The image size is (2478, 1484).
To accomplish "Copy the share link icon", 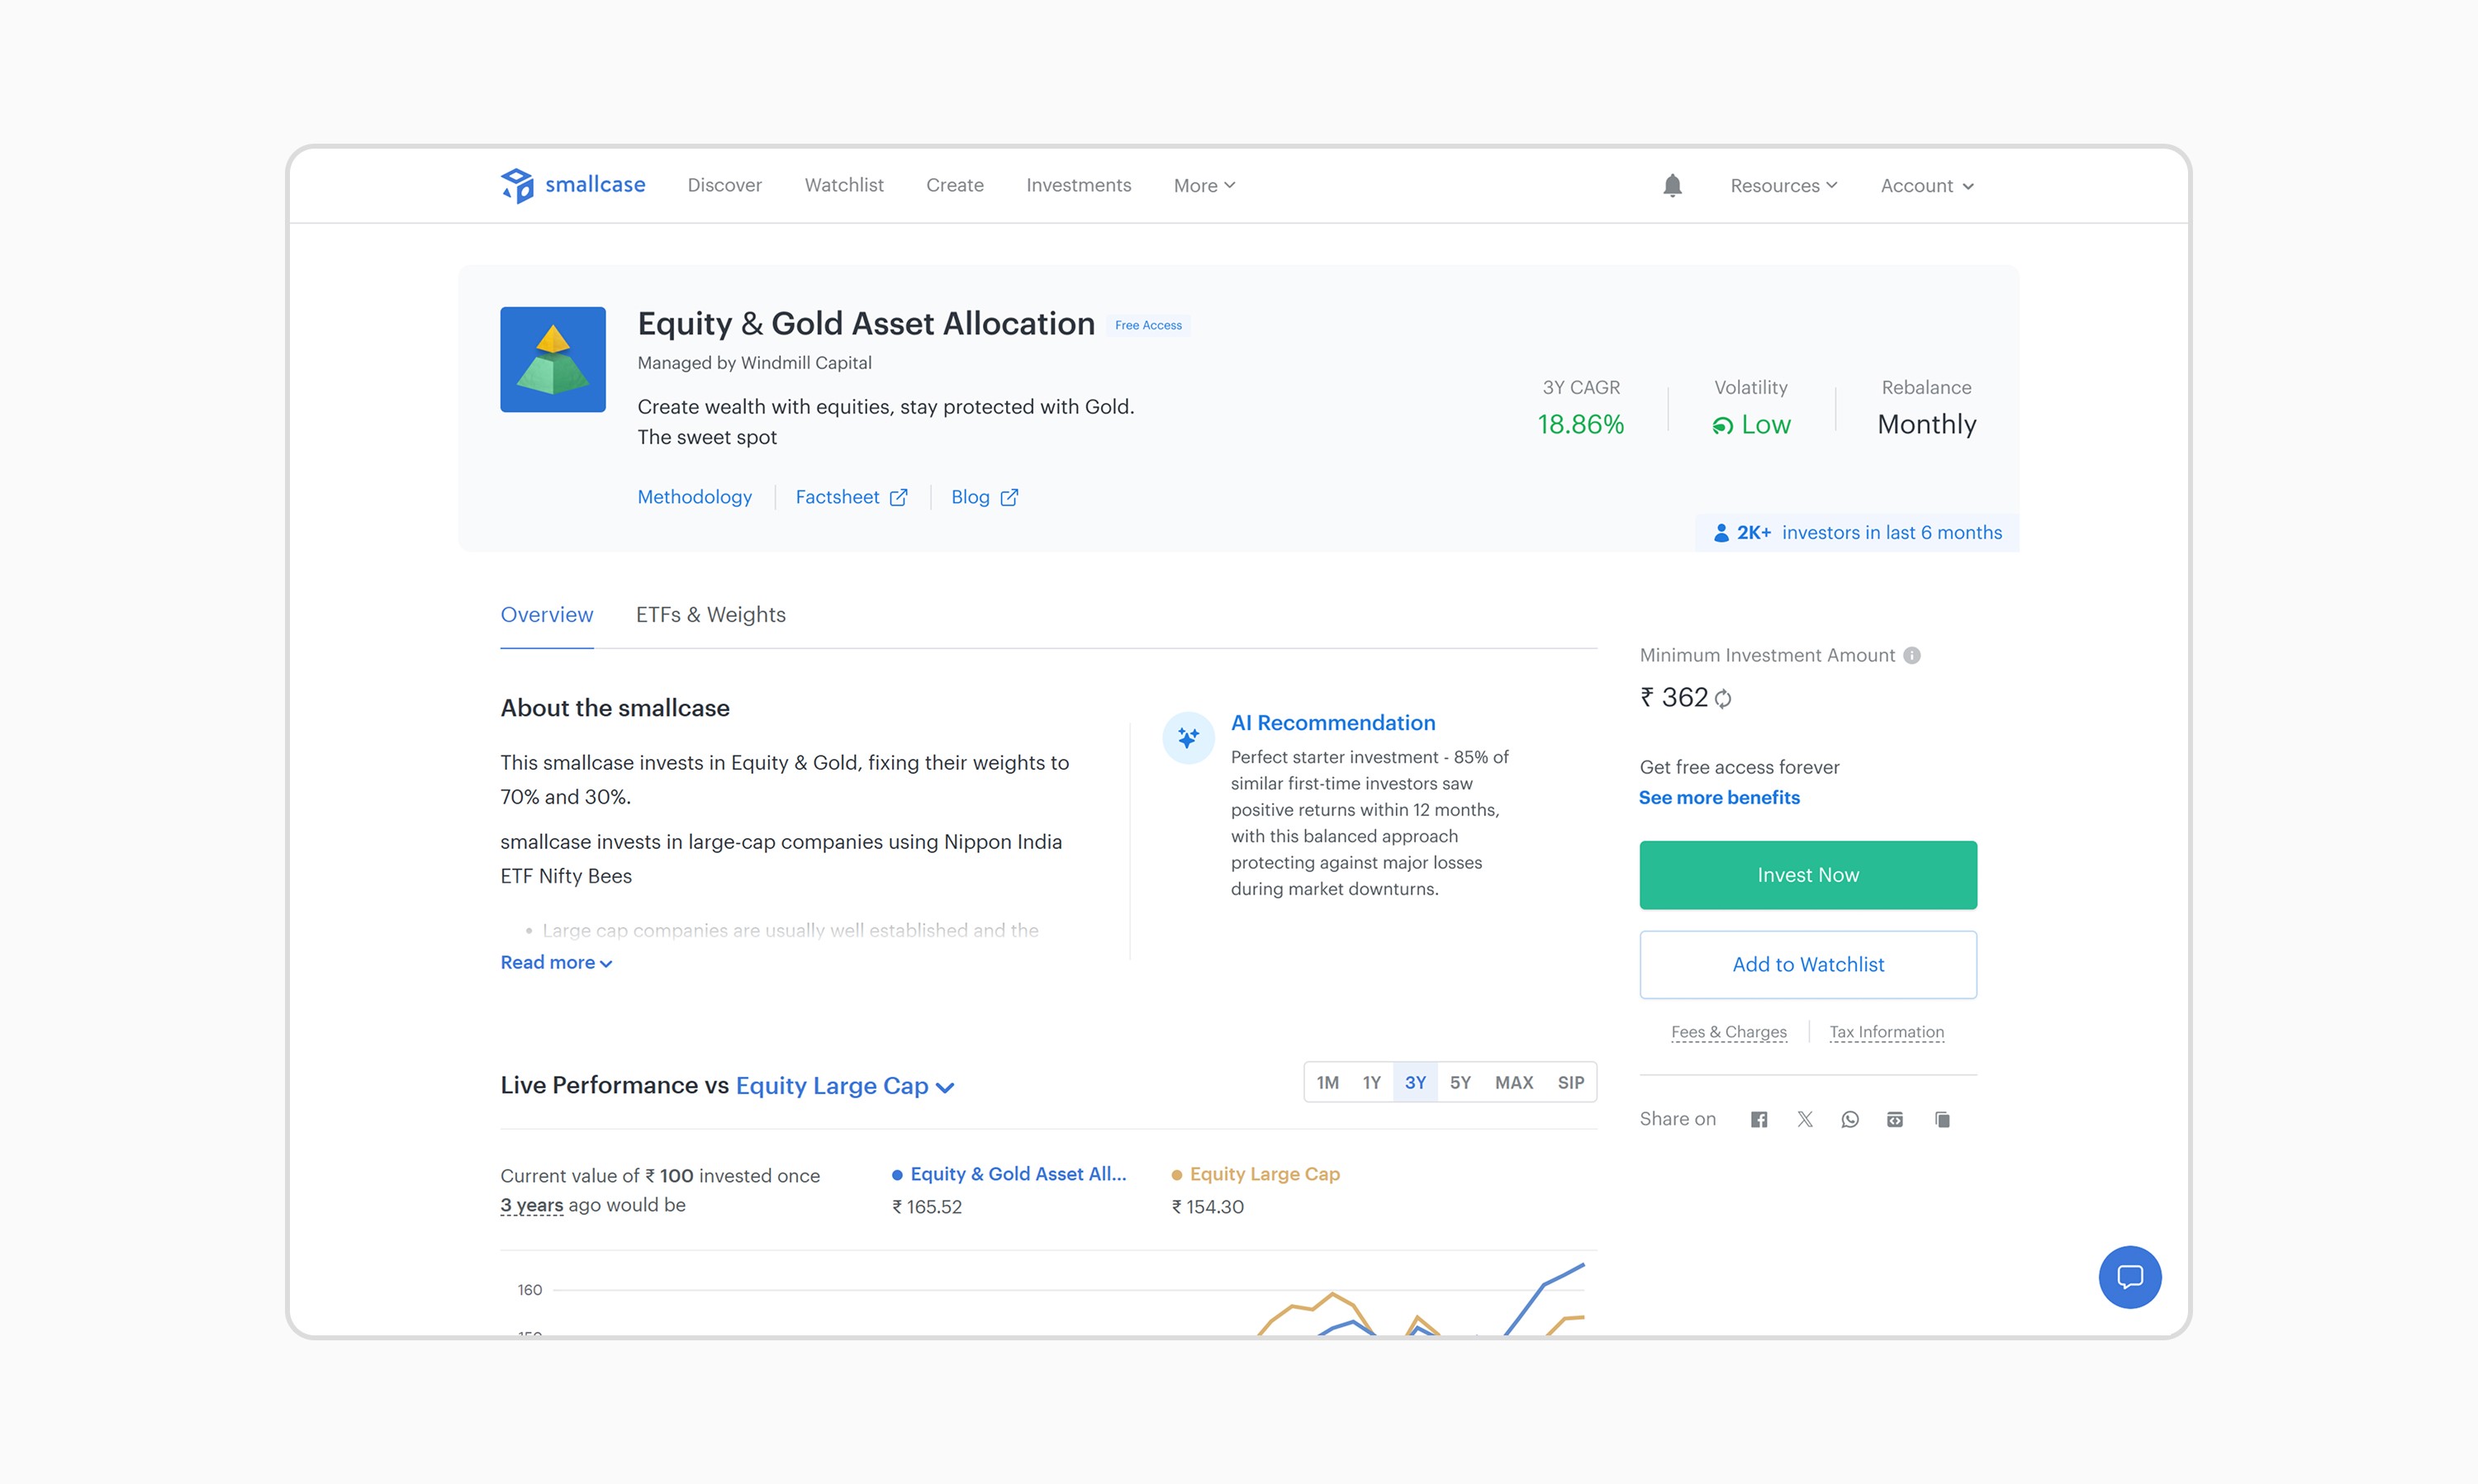I will pos(1942,1119).
